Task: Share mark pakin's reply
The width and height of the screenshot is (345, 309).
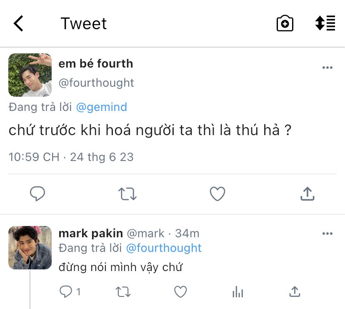Action: [295, 292]
